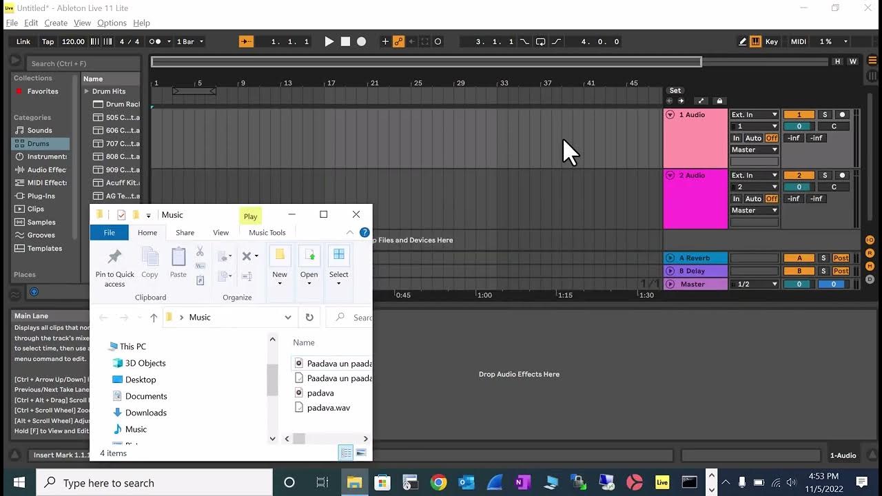The image size is (882, 496).
Task: Click the 1 Audio pan control C
Action: tap(833, 127)
